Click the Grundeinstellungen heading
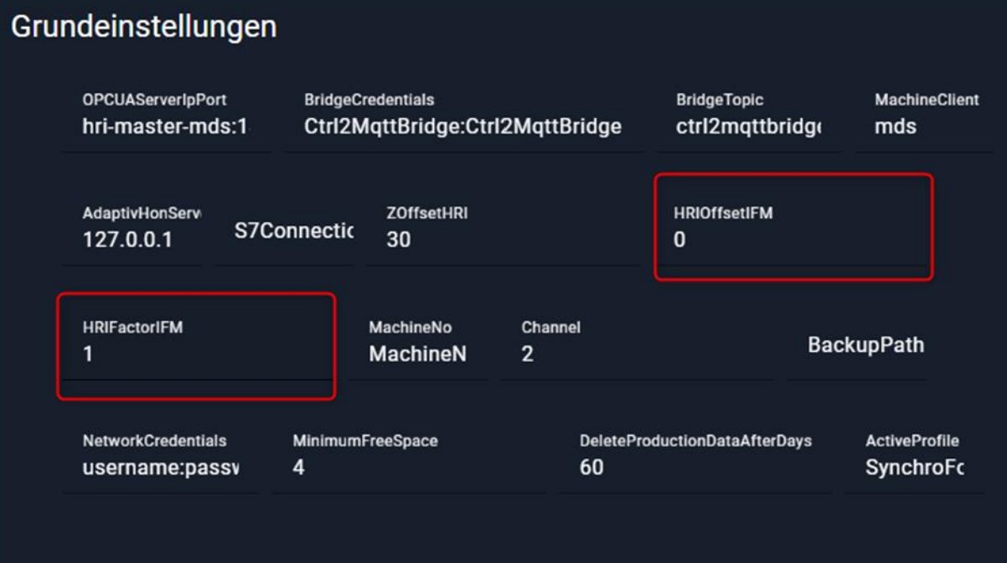Viewport: 1007px width, 563px height. 143,27
